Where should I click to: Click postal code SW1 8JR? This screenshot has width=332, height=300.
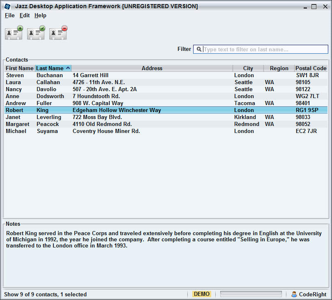click(307, 75)
